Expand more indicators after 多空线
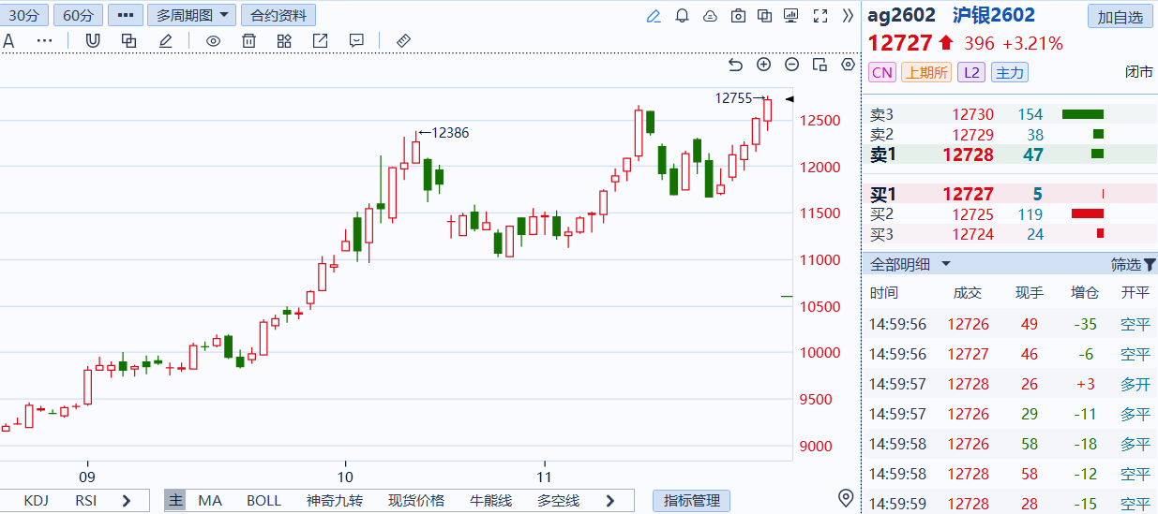1158x514 pixels. click(610, 501)
